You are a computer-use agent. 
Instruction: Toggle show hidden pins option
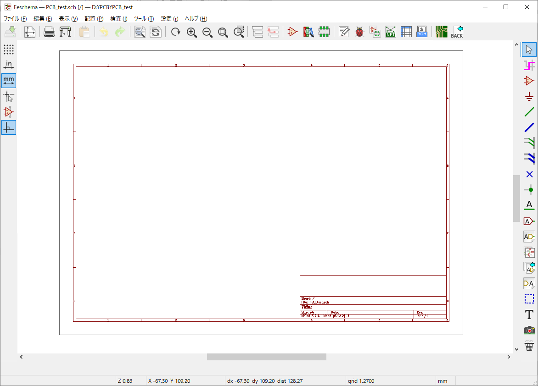tap(9, 112)
